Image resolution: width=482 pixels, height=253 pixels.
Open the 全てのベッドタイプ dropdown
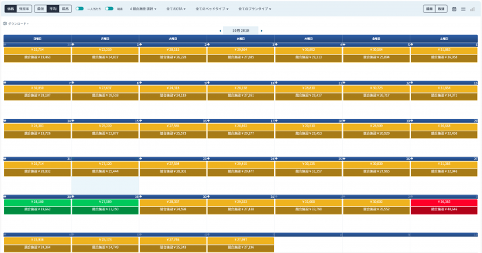212,9
